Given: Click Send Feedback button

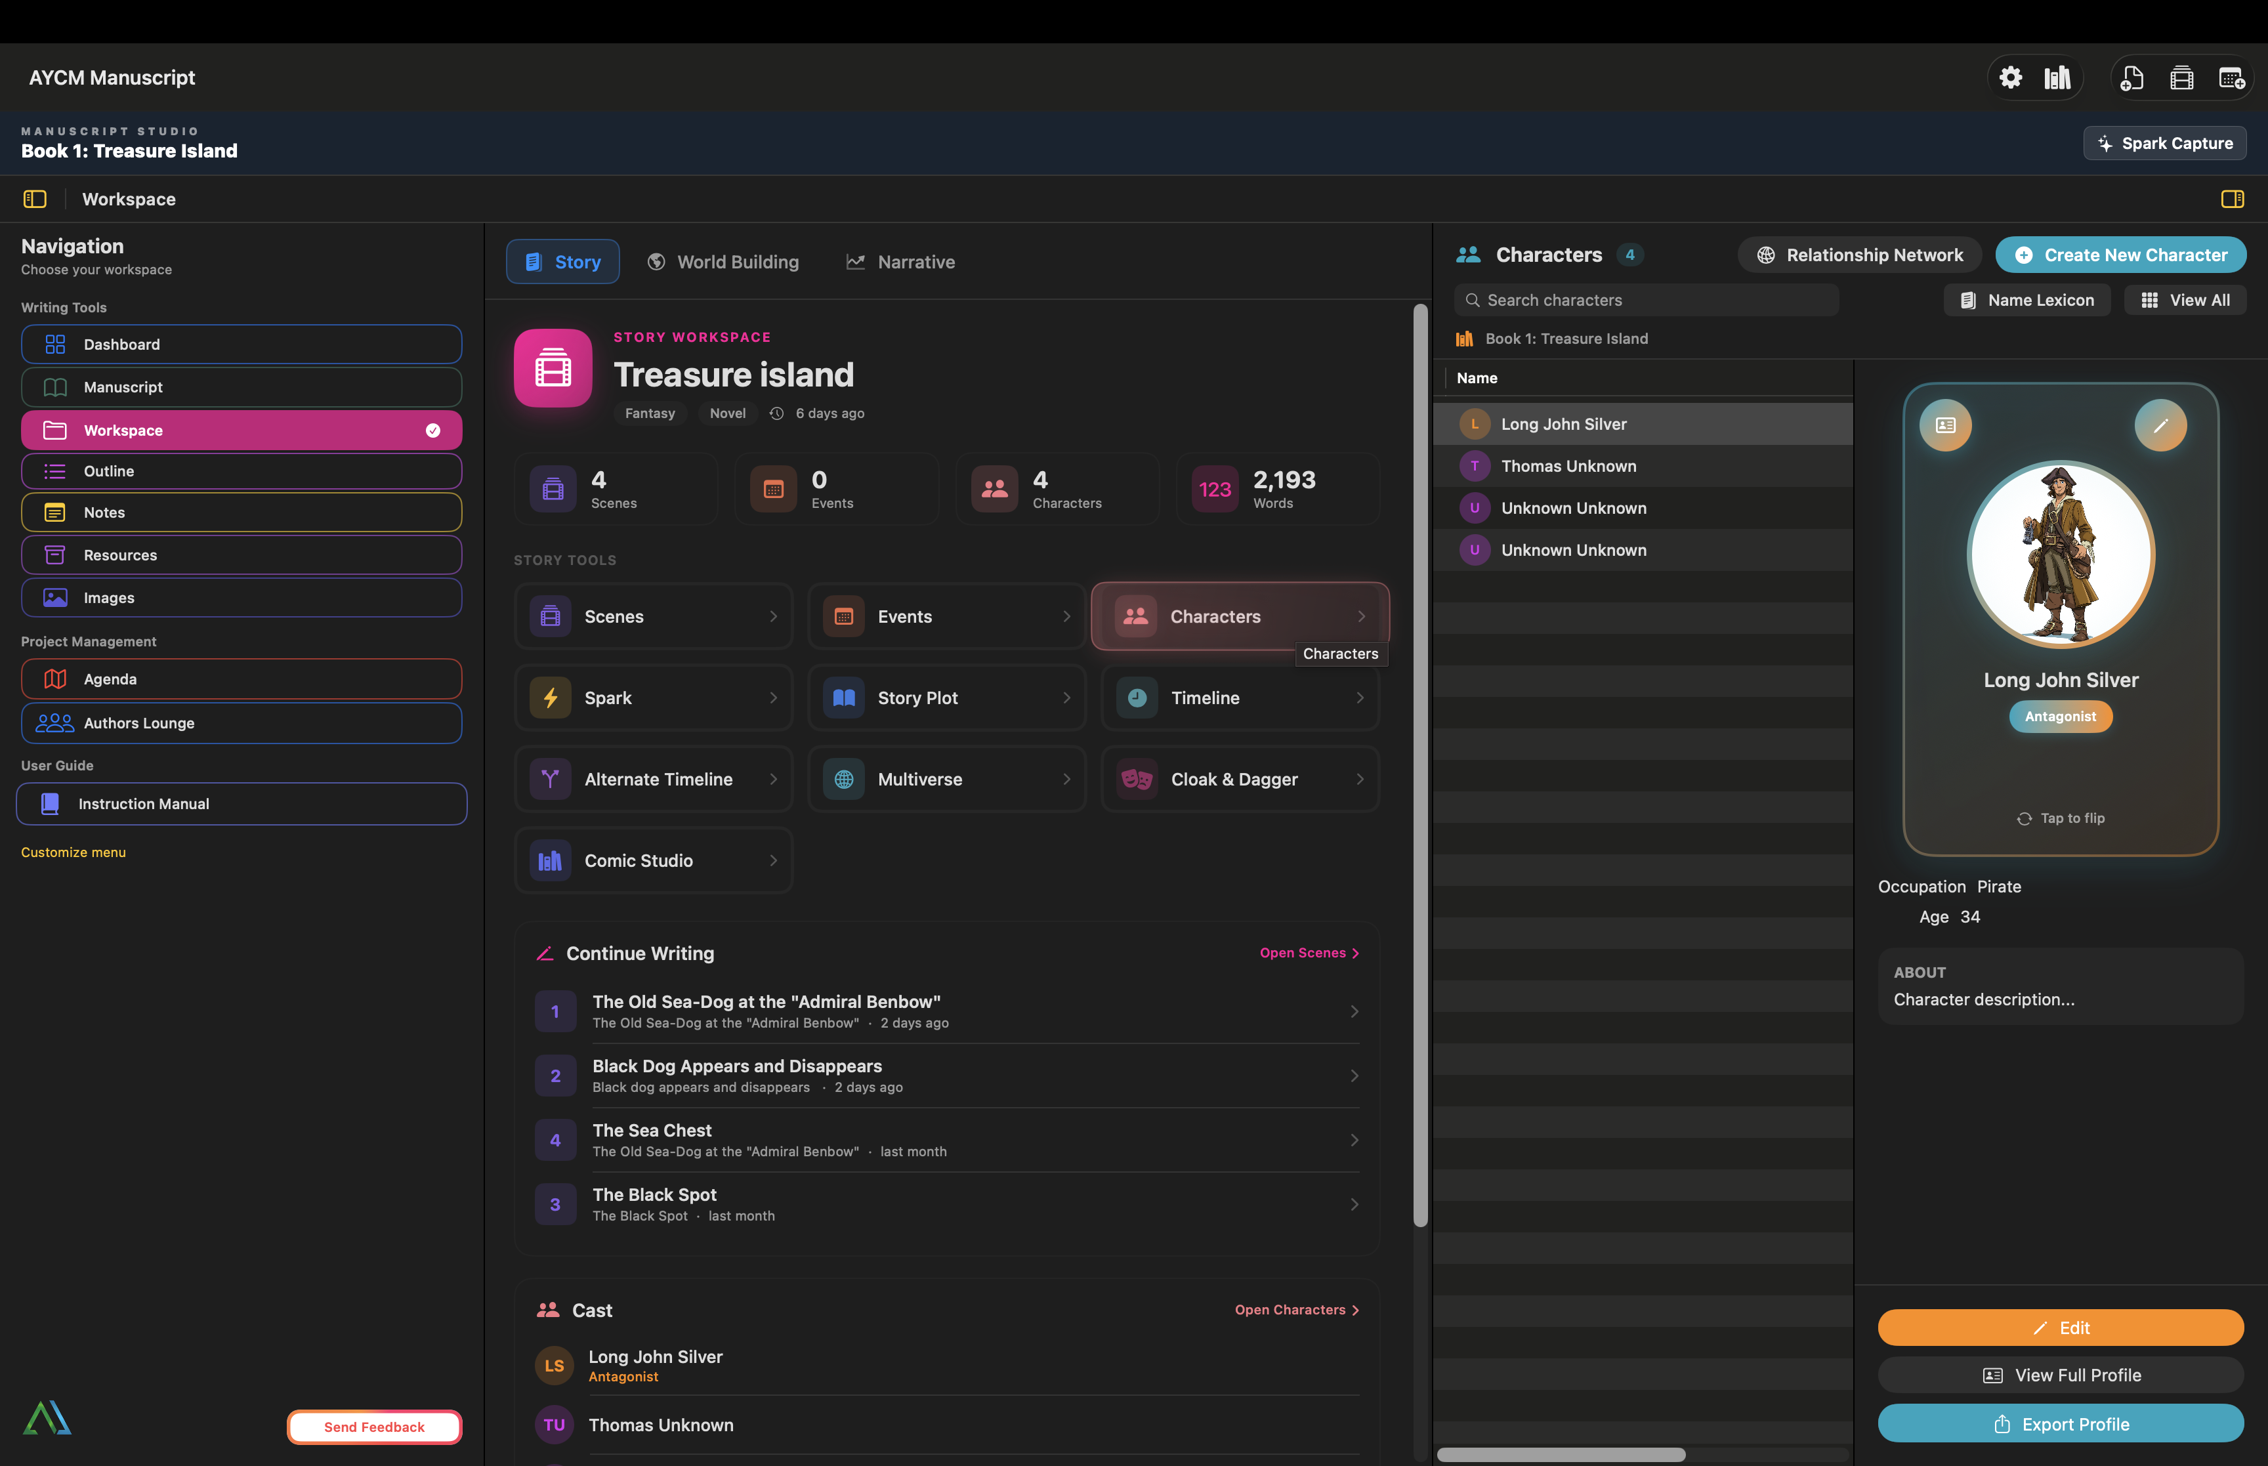Looking at the screenshot, I should tap(374, 1426).
